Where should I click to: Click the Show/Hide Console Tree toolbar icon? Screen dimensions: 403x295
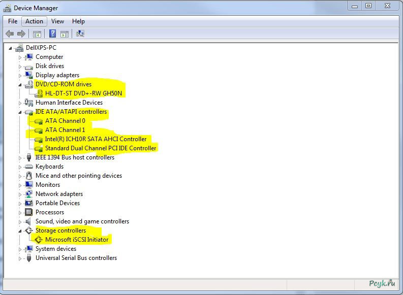[37, 34]
